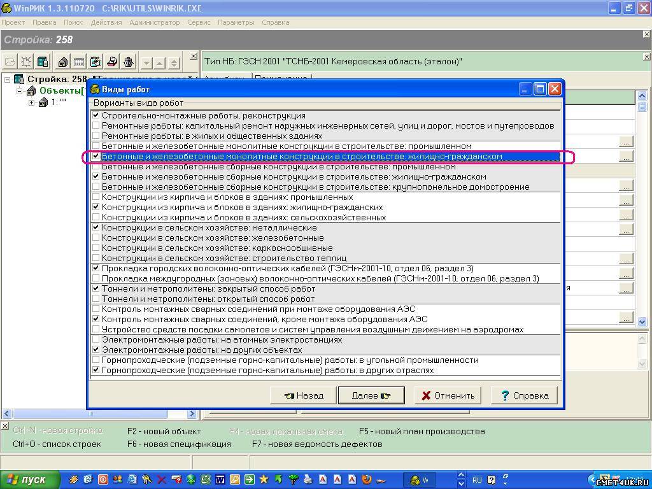Click F2 - новый объект shortcut hint
This screenshot has width=652, height=489.
point(164,431)
